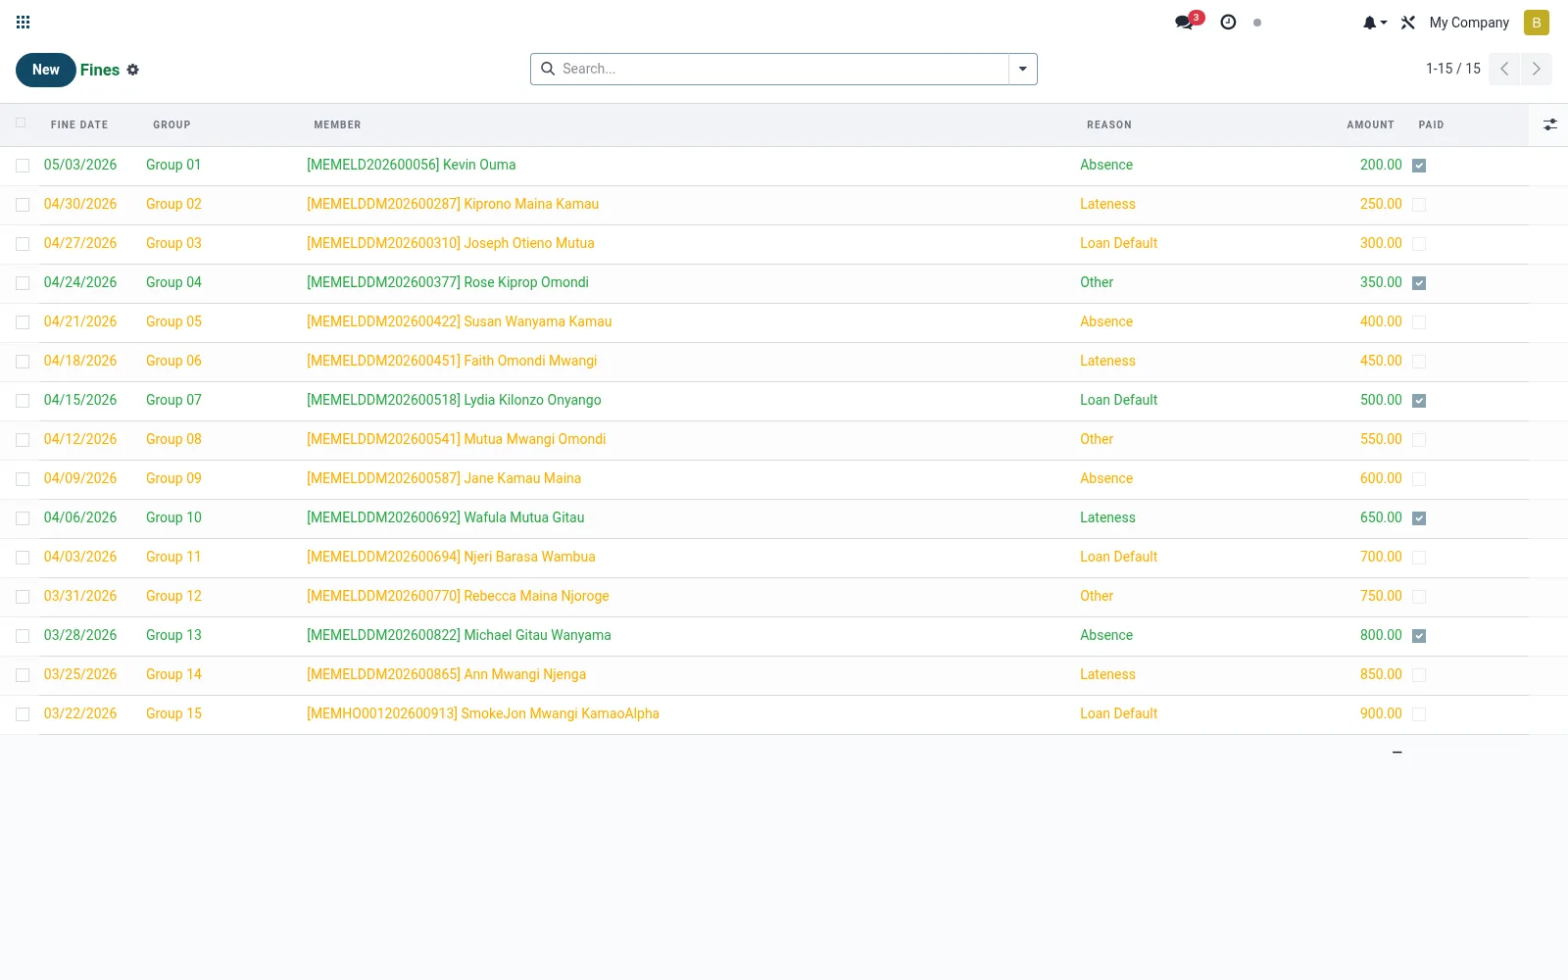Open the notification bell menu
The width and height of the screenshot is (1568, 980).
tap(1375, 23)
